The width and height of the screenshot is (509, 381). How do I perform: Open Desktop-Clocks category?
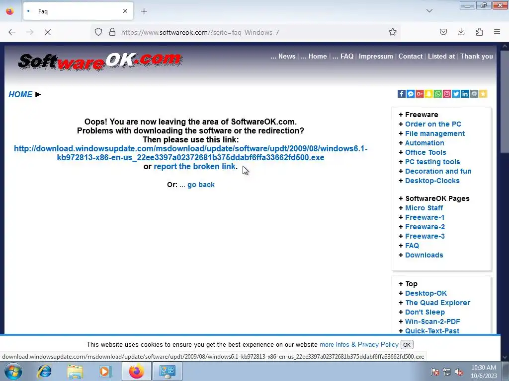tap(432, 181)
